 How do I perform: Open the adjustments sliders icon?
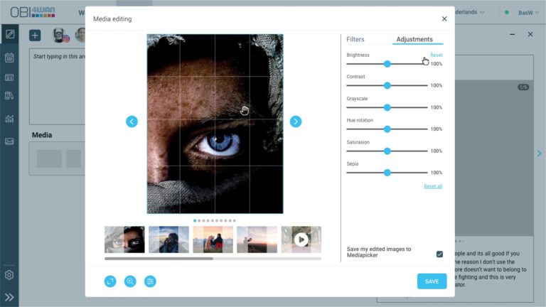150,281
